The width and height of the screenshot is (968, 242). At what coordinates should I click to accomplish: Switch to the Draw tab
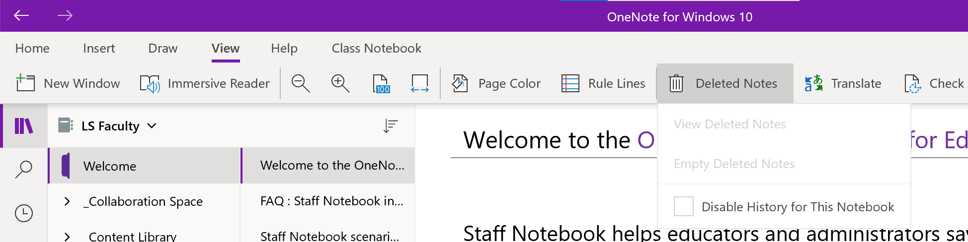click(163, 48)
